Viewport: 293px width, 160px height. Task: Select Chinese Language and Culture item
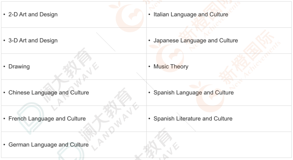pyautogui.click(x=49, y=93)
